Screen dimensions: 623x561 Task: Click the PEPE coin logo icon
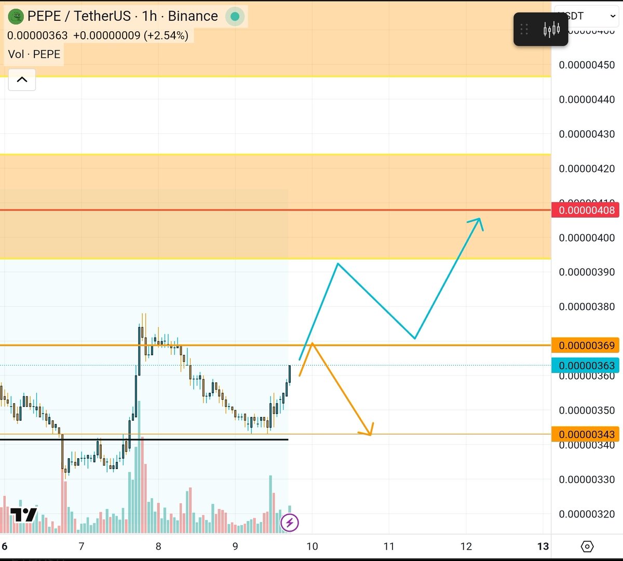coord(17,16)
